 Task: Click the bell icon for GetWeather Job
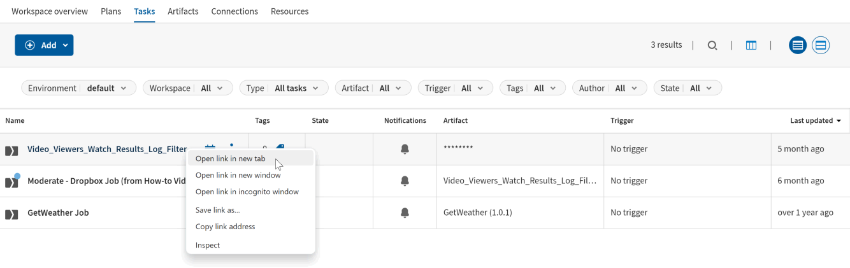405,213
